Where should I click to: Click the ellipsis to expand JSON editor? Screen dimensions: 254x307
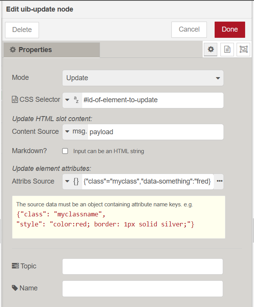click(219, 181)
